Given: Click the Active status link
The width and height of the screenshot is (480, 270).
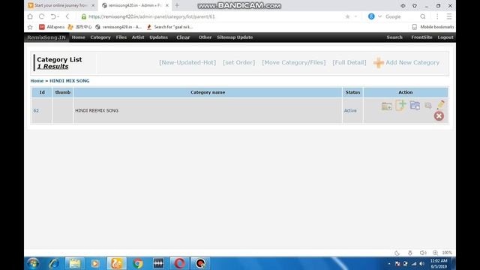Looking at the screenshot, I should pos(350,110).
